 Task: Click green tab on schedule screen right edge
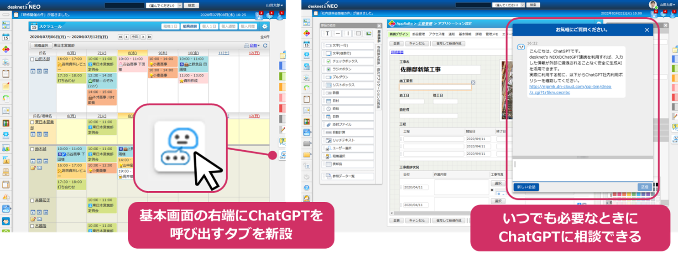[x=282, y=76]
